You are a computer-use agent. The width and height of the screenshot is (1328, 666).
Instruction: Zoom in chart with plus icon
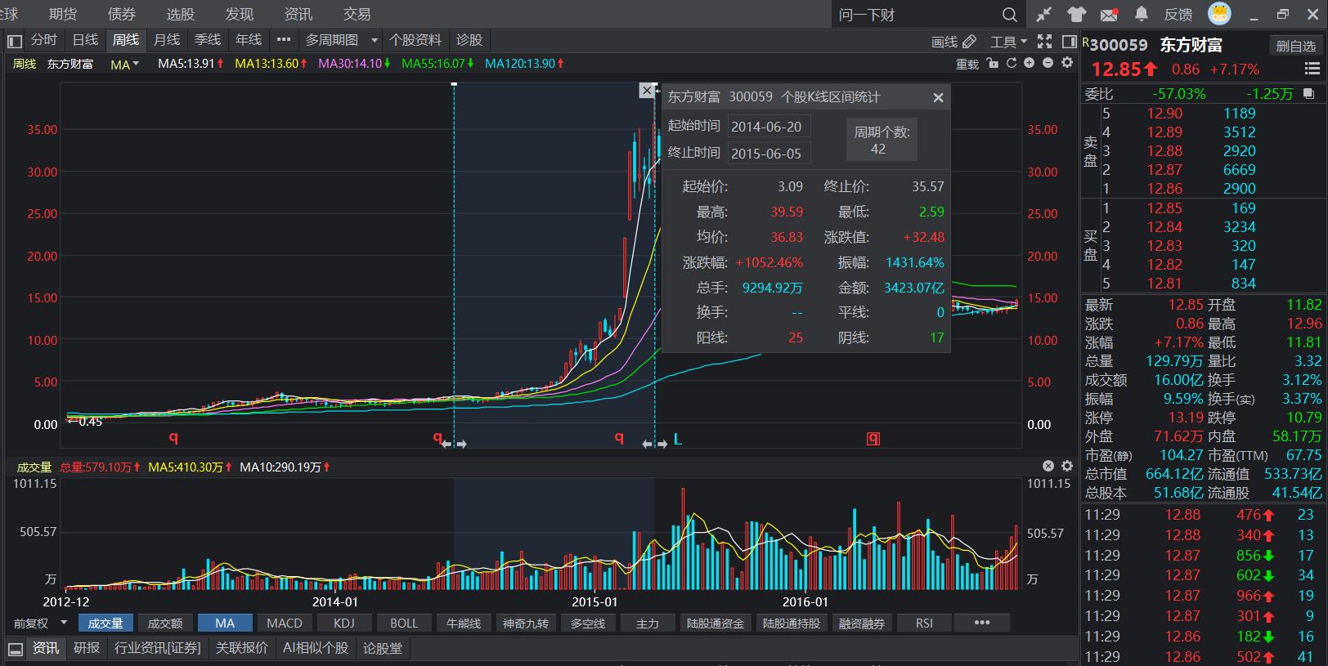[x=1029, y=63]
